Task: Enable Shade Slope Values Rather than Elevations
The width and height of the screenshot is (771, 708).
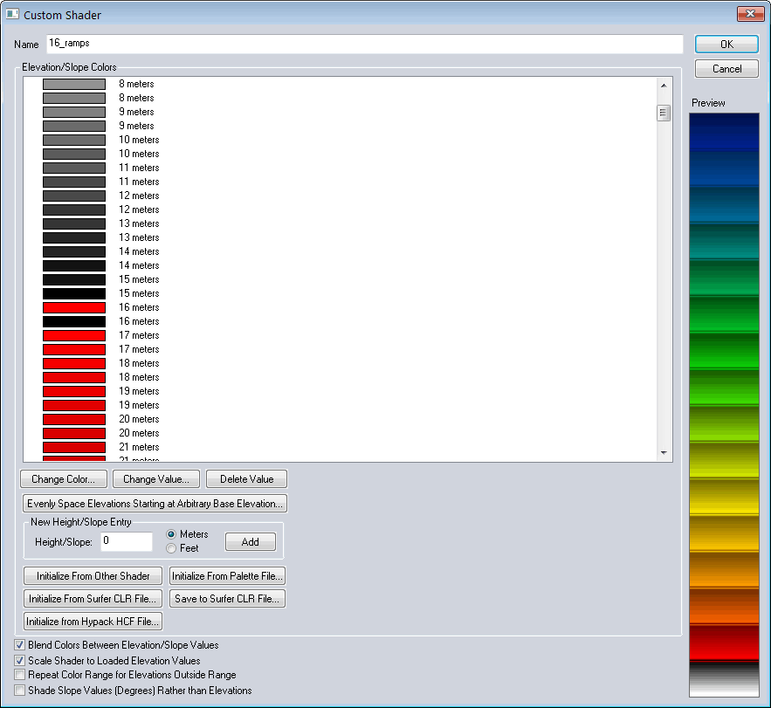Action: tap(20, 691)
